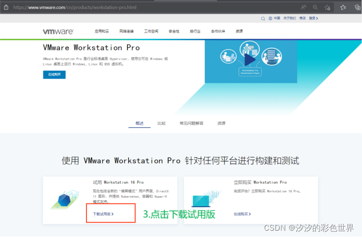Play the Workstation Pro video

(250, 60)
